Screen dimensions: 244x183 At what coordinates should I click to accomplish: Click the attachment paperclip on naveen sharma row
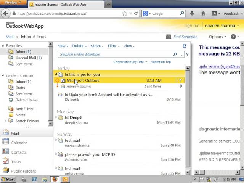180,86
